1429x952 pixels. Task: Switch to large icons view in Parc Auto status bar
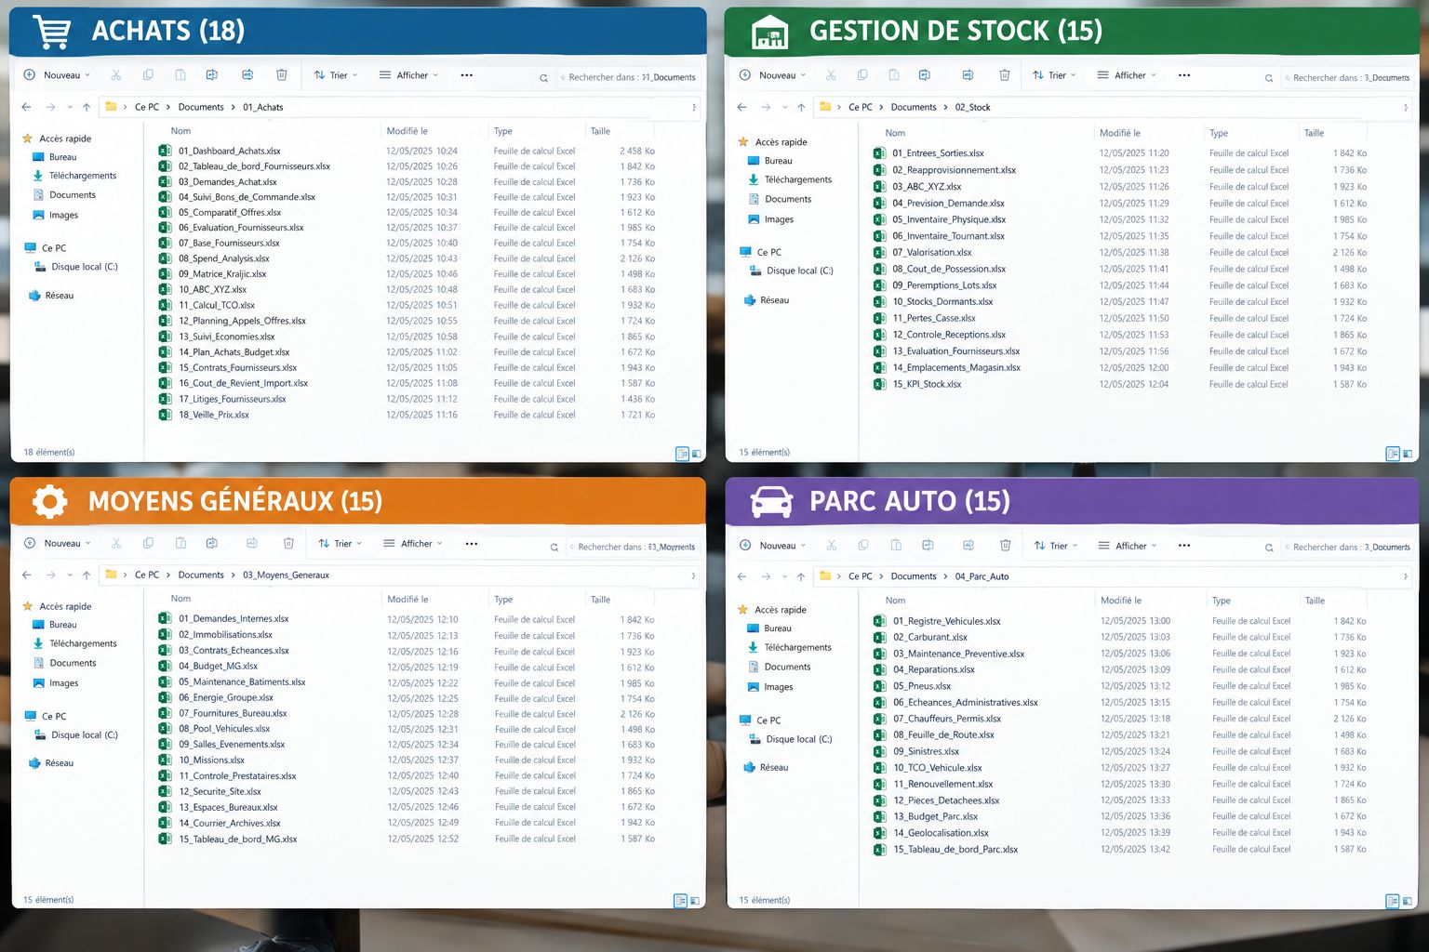pos(1408,901)
